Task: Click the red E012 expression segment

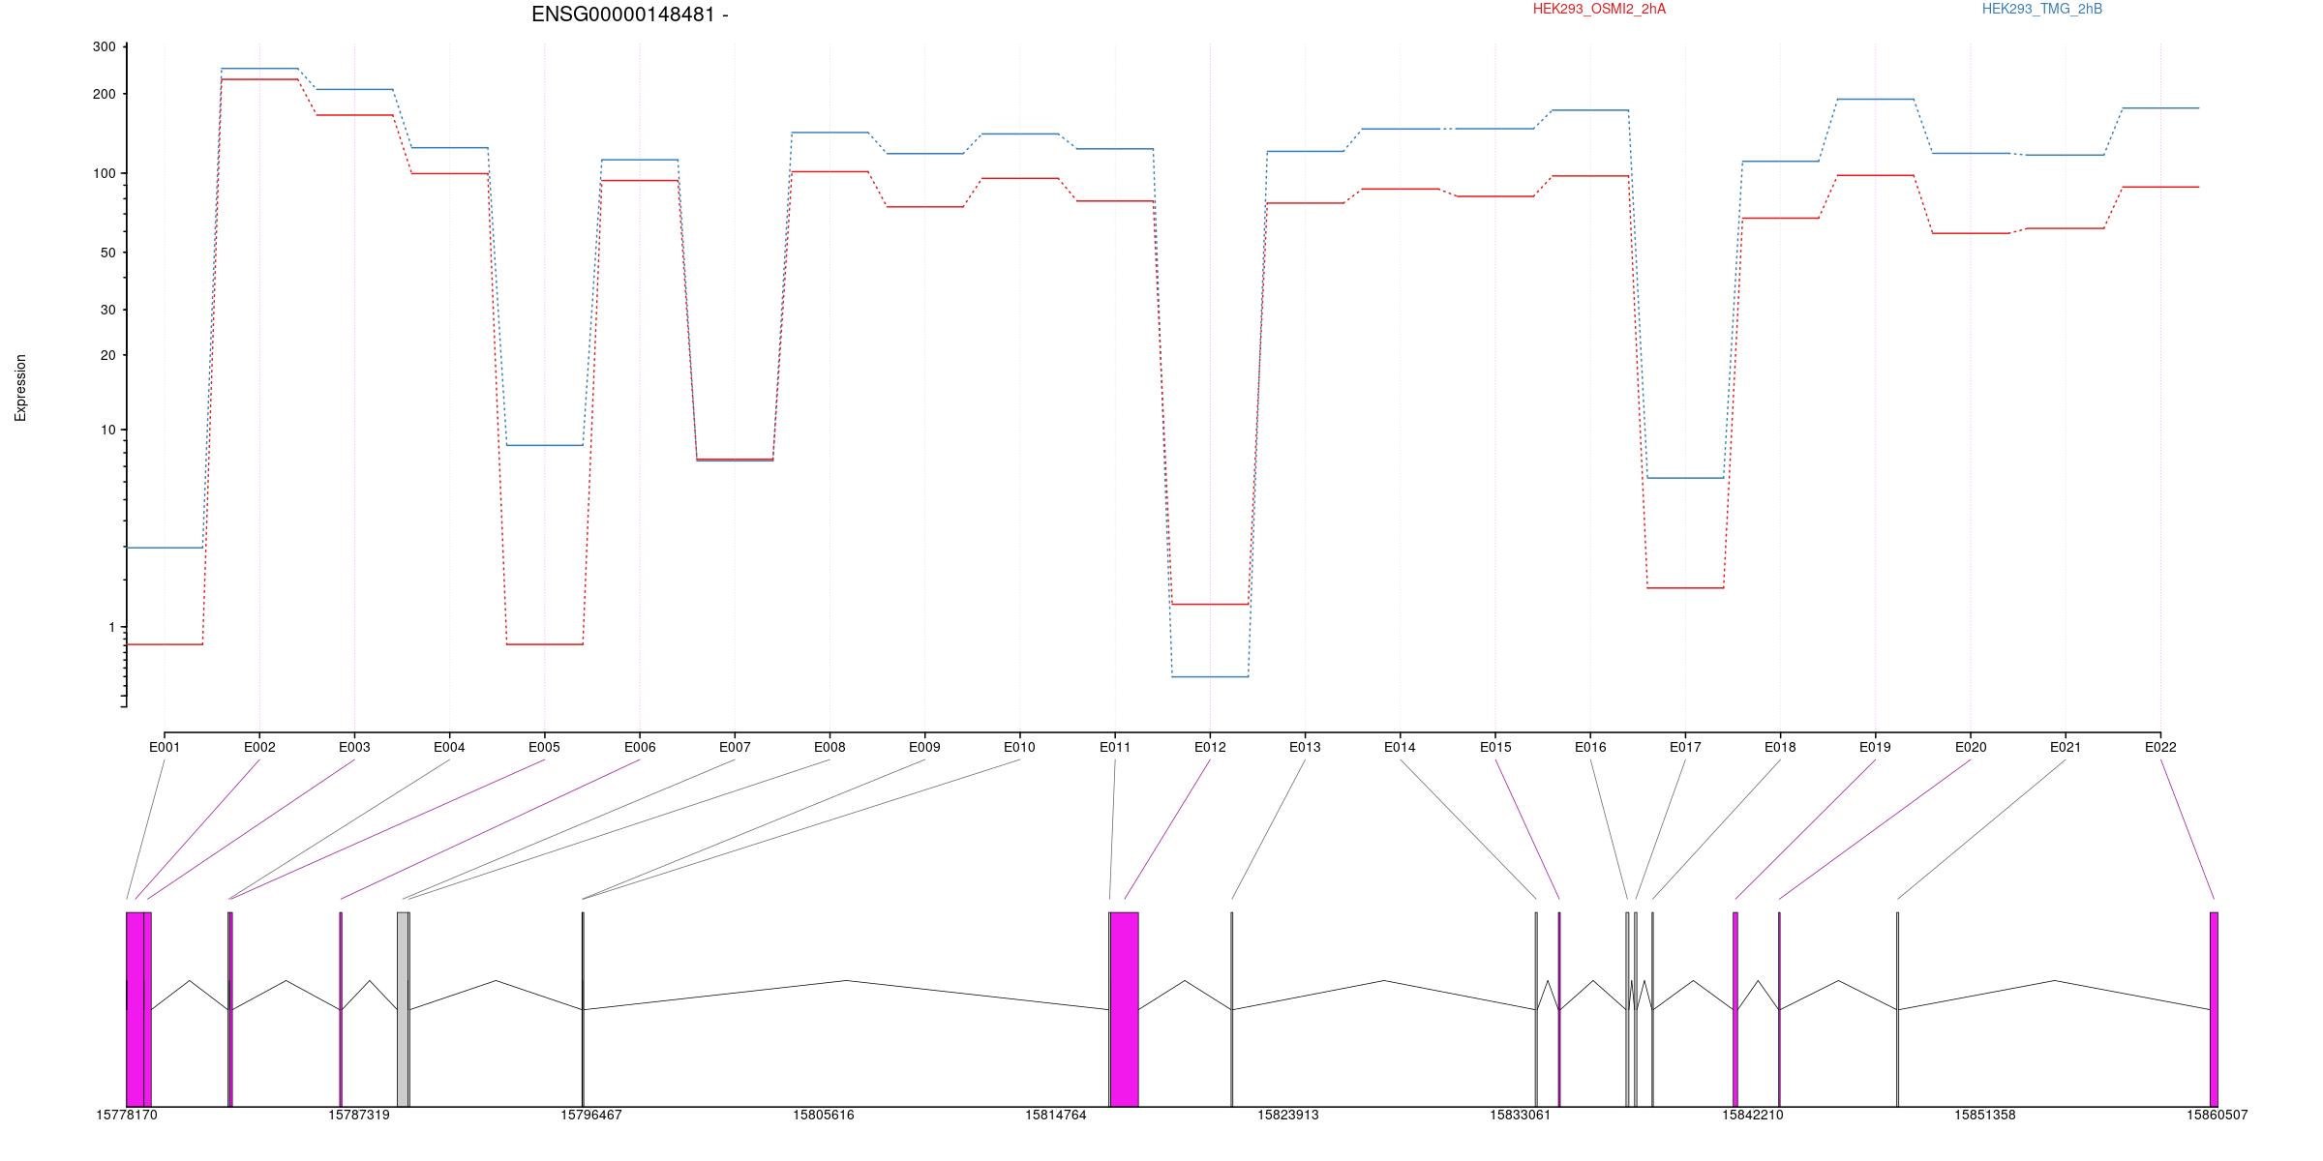Action: pyautogui.click(x=1210, y=604)
